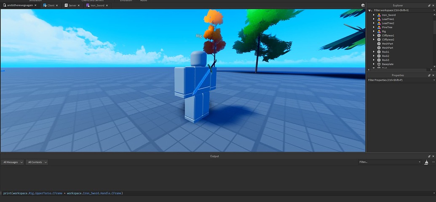Open Output panel more options menu
Screen dimensions: 436x202
point(433,162)
